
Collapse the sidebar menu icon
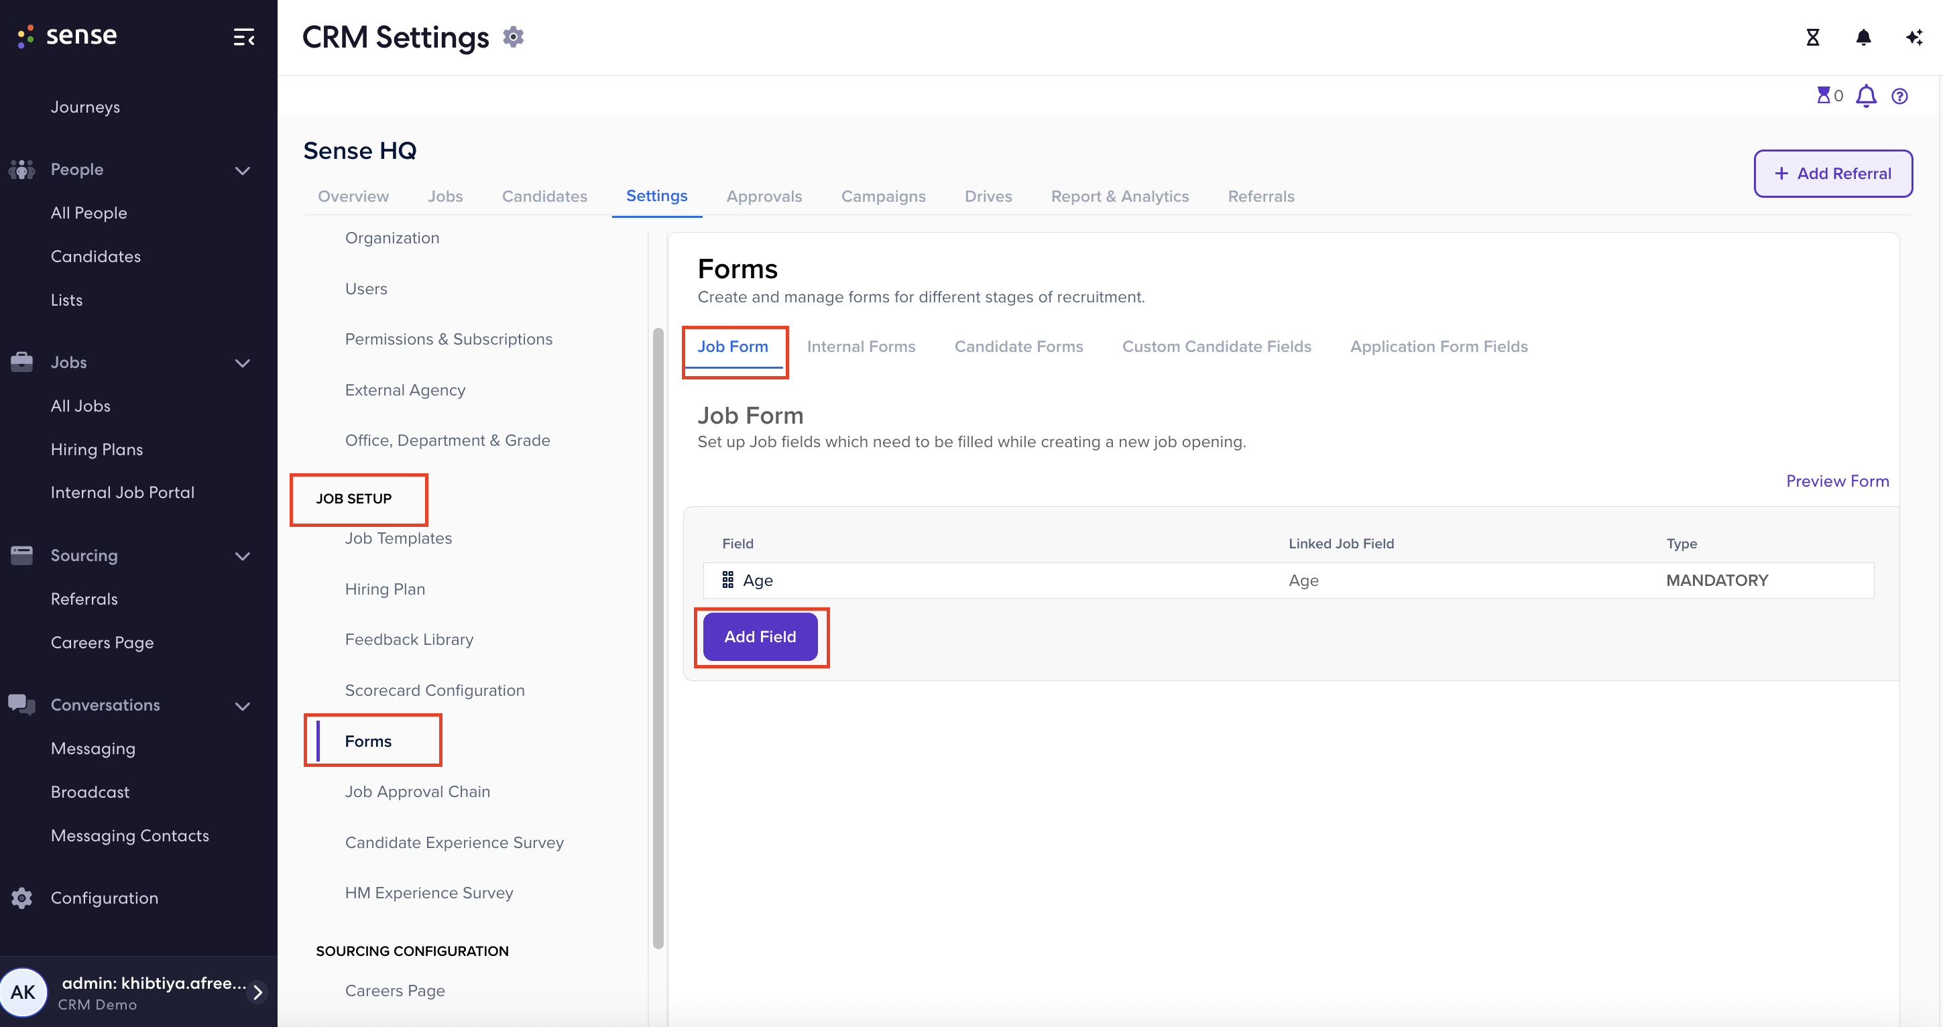point(243,37)
